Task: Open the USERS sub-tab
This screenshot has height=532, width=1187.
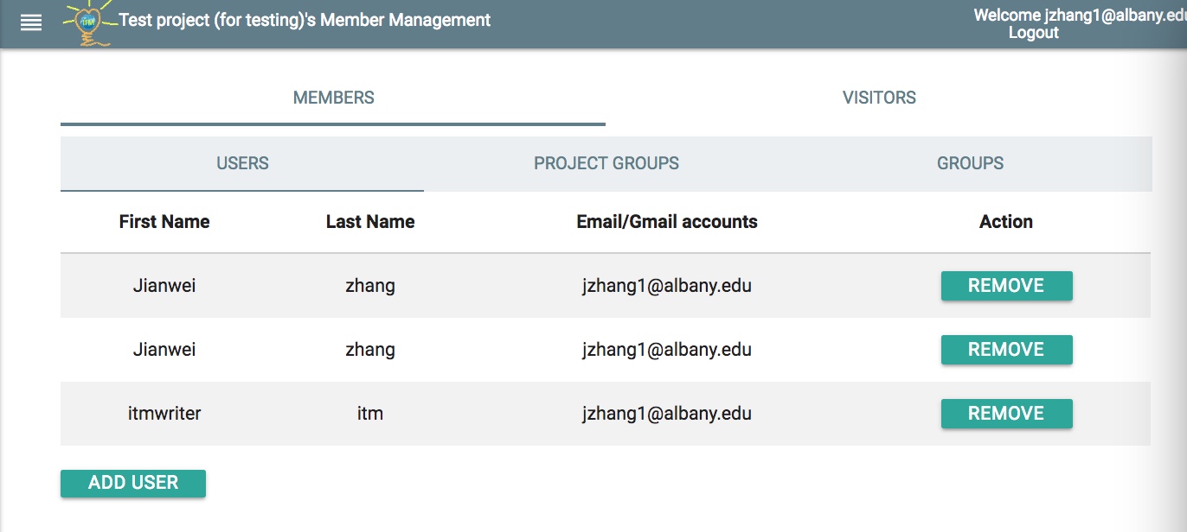Action: pyautogui.click(x=241, y=163)
